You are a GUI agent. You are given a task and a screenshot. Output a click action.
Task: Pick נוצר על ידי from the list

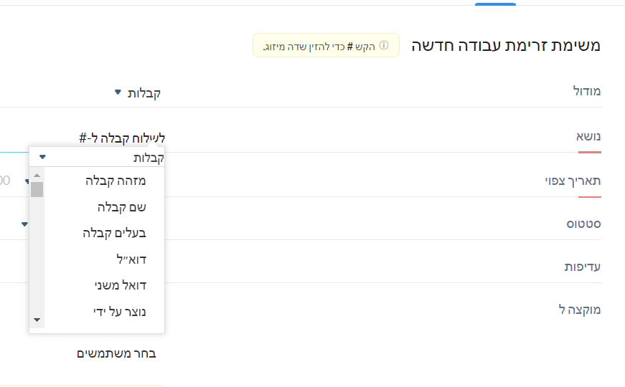tap(120, 311)
